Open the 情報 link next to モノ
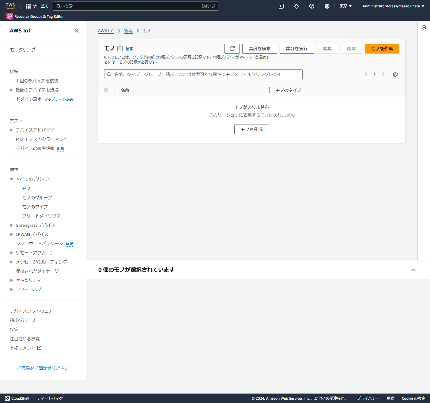The height and width of the screenshot is (403, 430). point(130,49)
